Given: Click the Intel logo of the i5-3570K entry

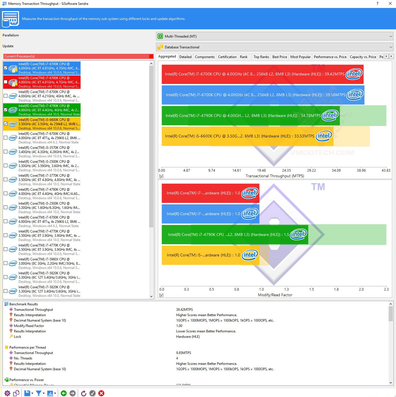Looking at the screenshot, I should [13, 152].
